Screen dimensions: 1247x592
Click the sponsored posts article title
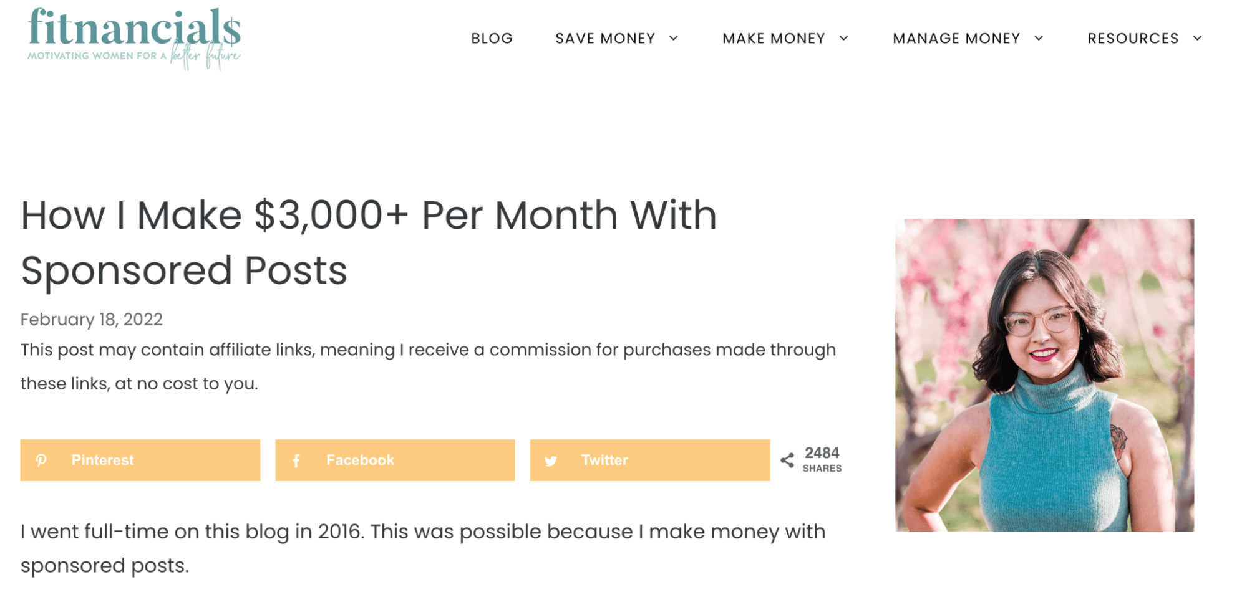tap(368, 242)
